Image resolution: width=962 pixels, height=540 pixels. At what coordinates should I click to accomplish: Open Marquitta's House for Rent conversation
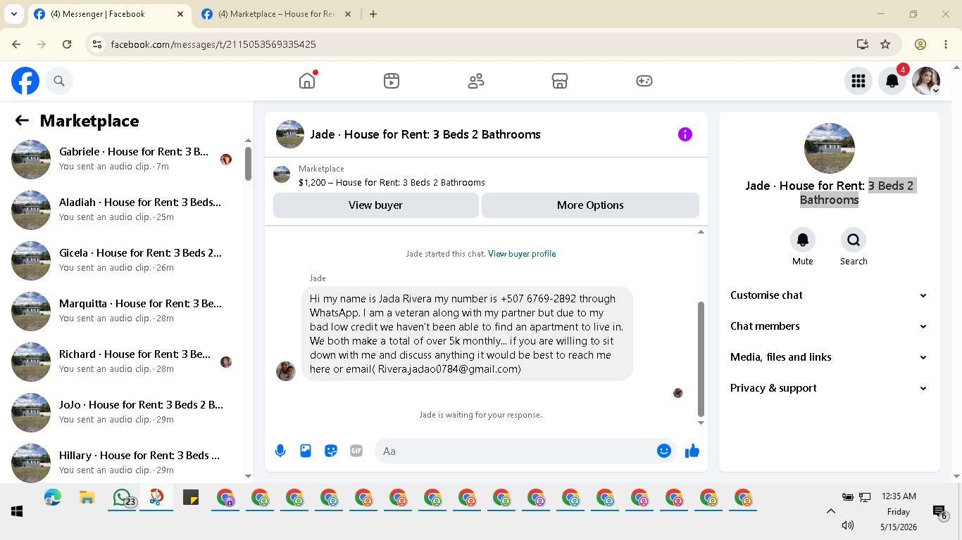pos(124,311)
